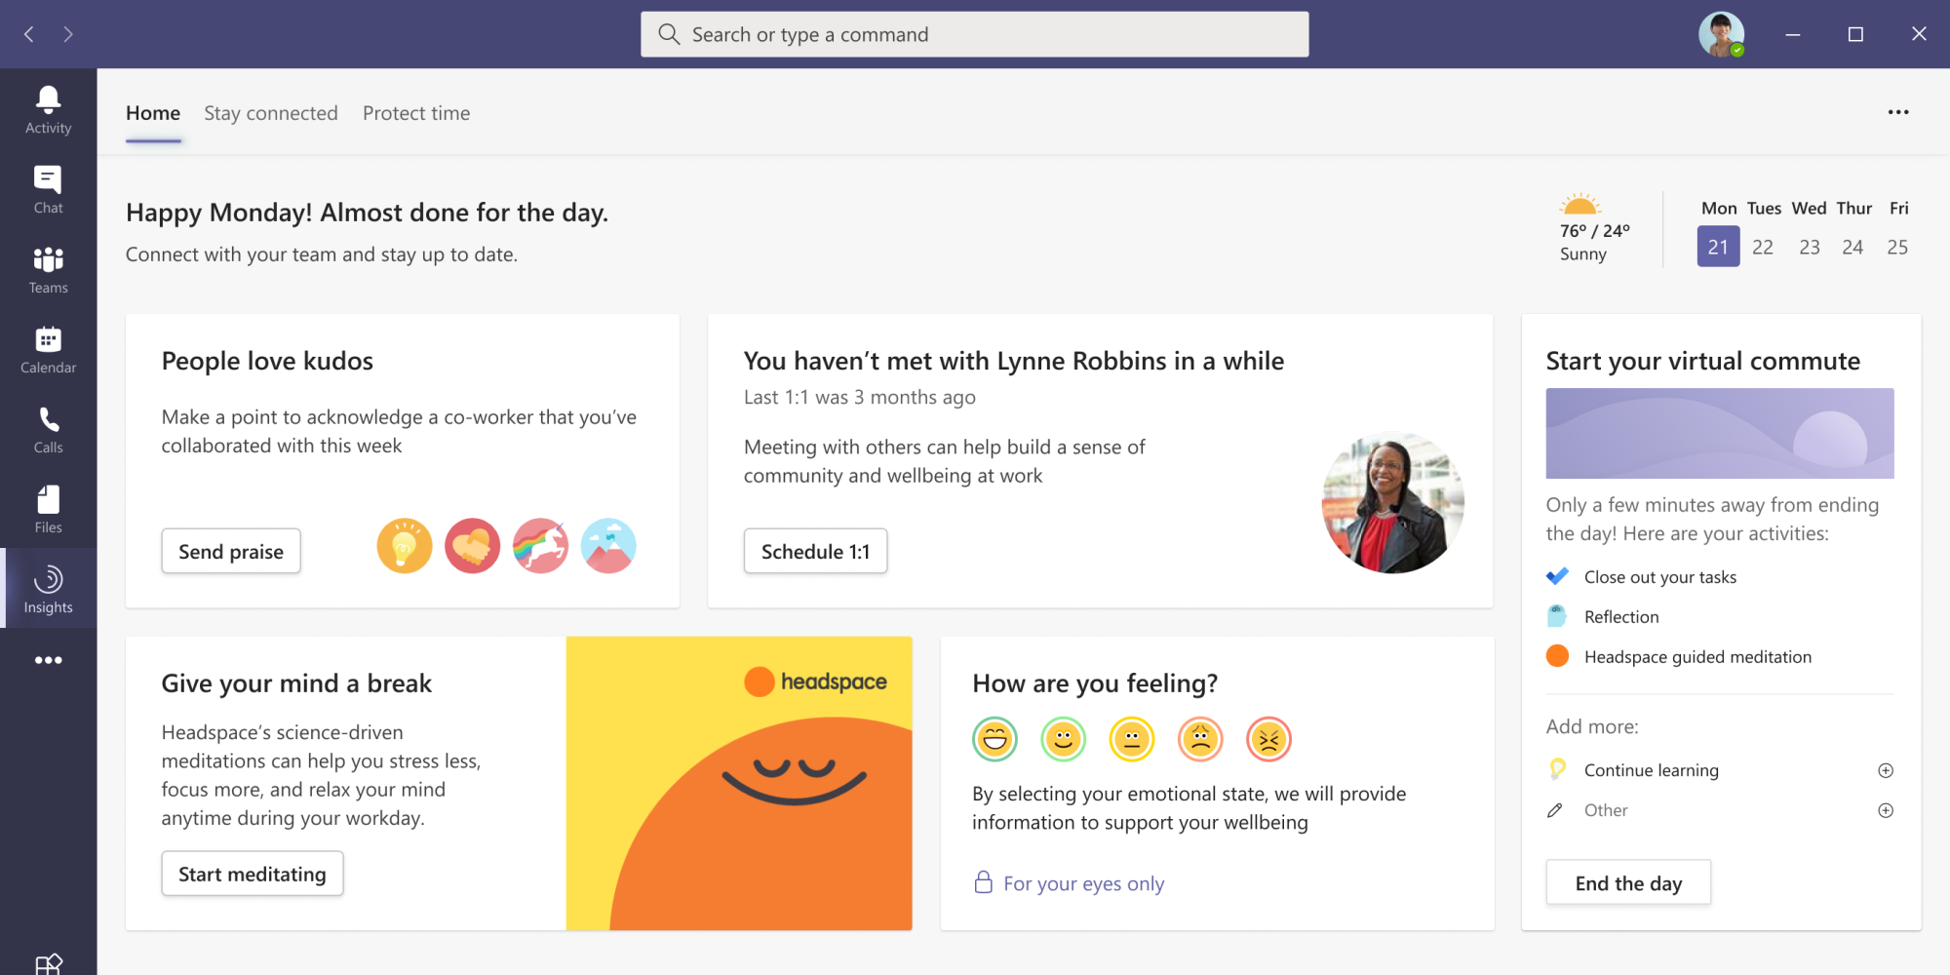Click the Send praise button
1950x975 pixels.
231,551
